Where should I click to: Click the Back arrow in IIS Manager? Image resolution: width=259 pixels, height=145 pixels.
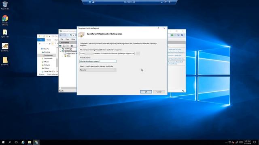point(61,35)
